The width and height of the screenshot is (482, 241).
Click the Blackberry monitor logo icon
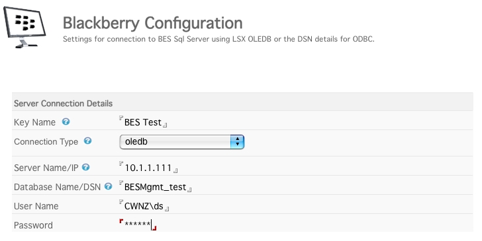[x=24, y=27]
